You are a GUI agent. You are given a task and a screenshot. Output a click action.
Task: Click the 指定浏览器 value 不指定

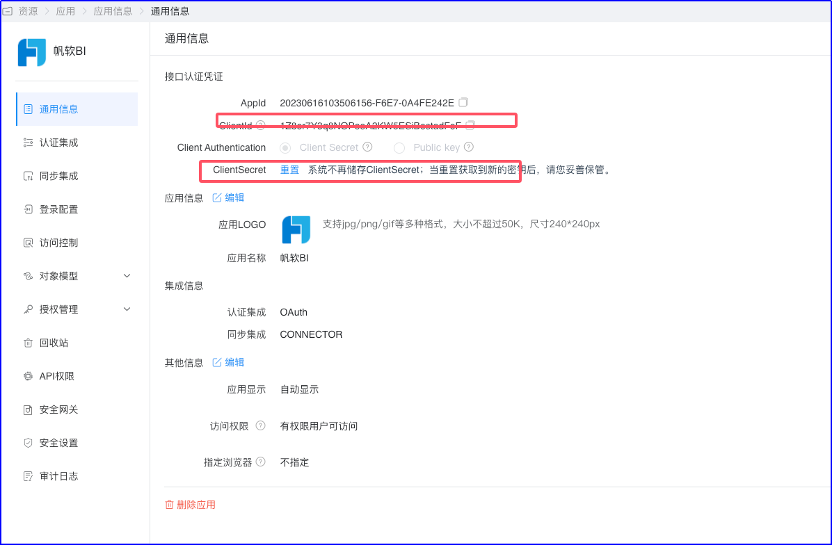[x=294, y=462]
